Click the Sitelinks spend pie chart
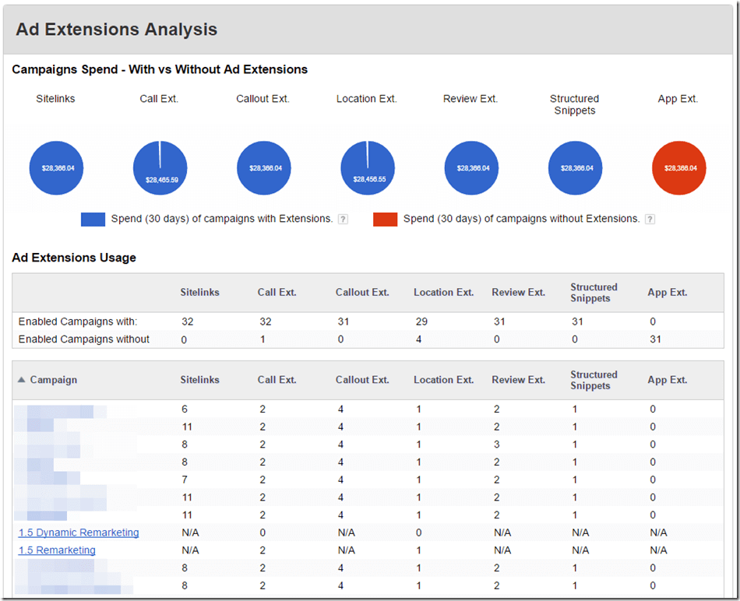This screenshot has height=601, width=740. coord(55,167)
